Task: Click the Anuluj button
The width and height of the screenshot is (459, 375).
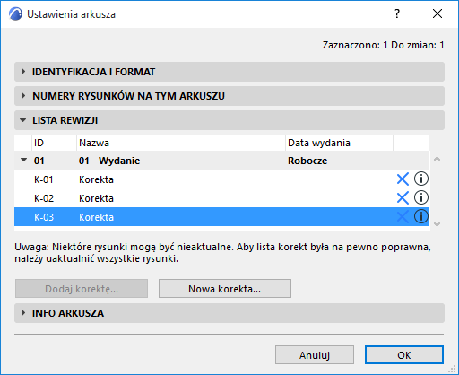Action: 315,355
